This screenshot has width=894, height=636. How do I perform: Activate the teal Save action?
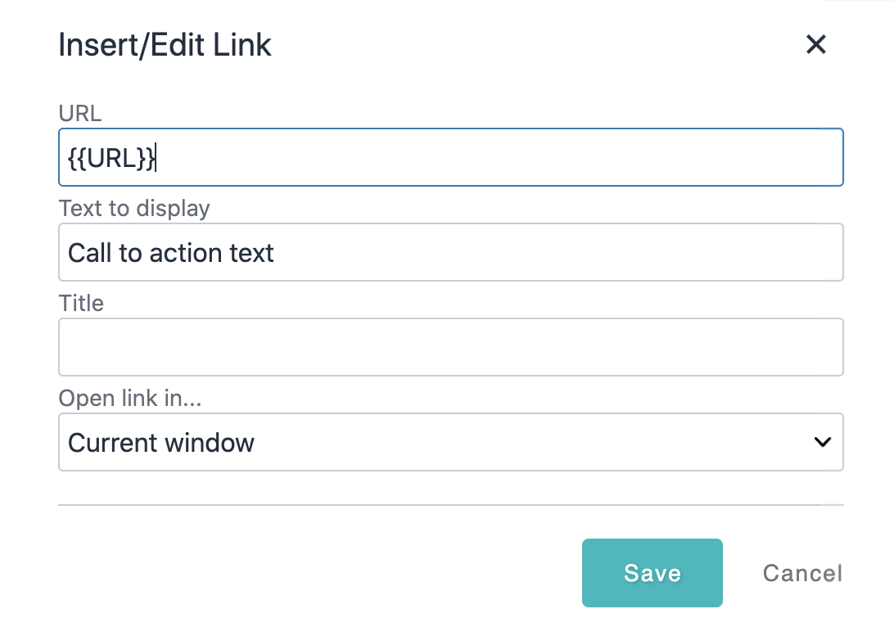coord(652,573)
